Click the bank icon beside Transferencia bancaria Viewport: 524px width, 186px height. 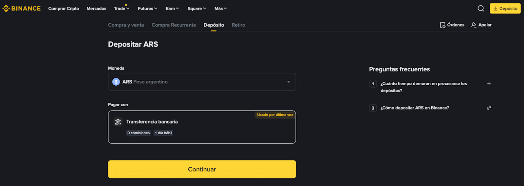(118, 122)
